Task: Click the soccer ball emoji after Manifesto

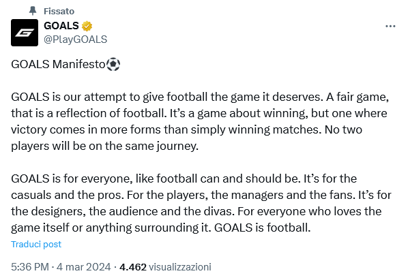Action: [113, 64]
